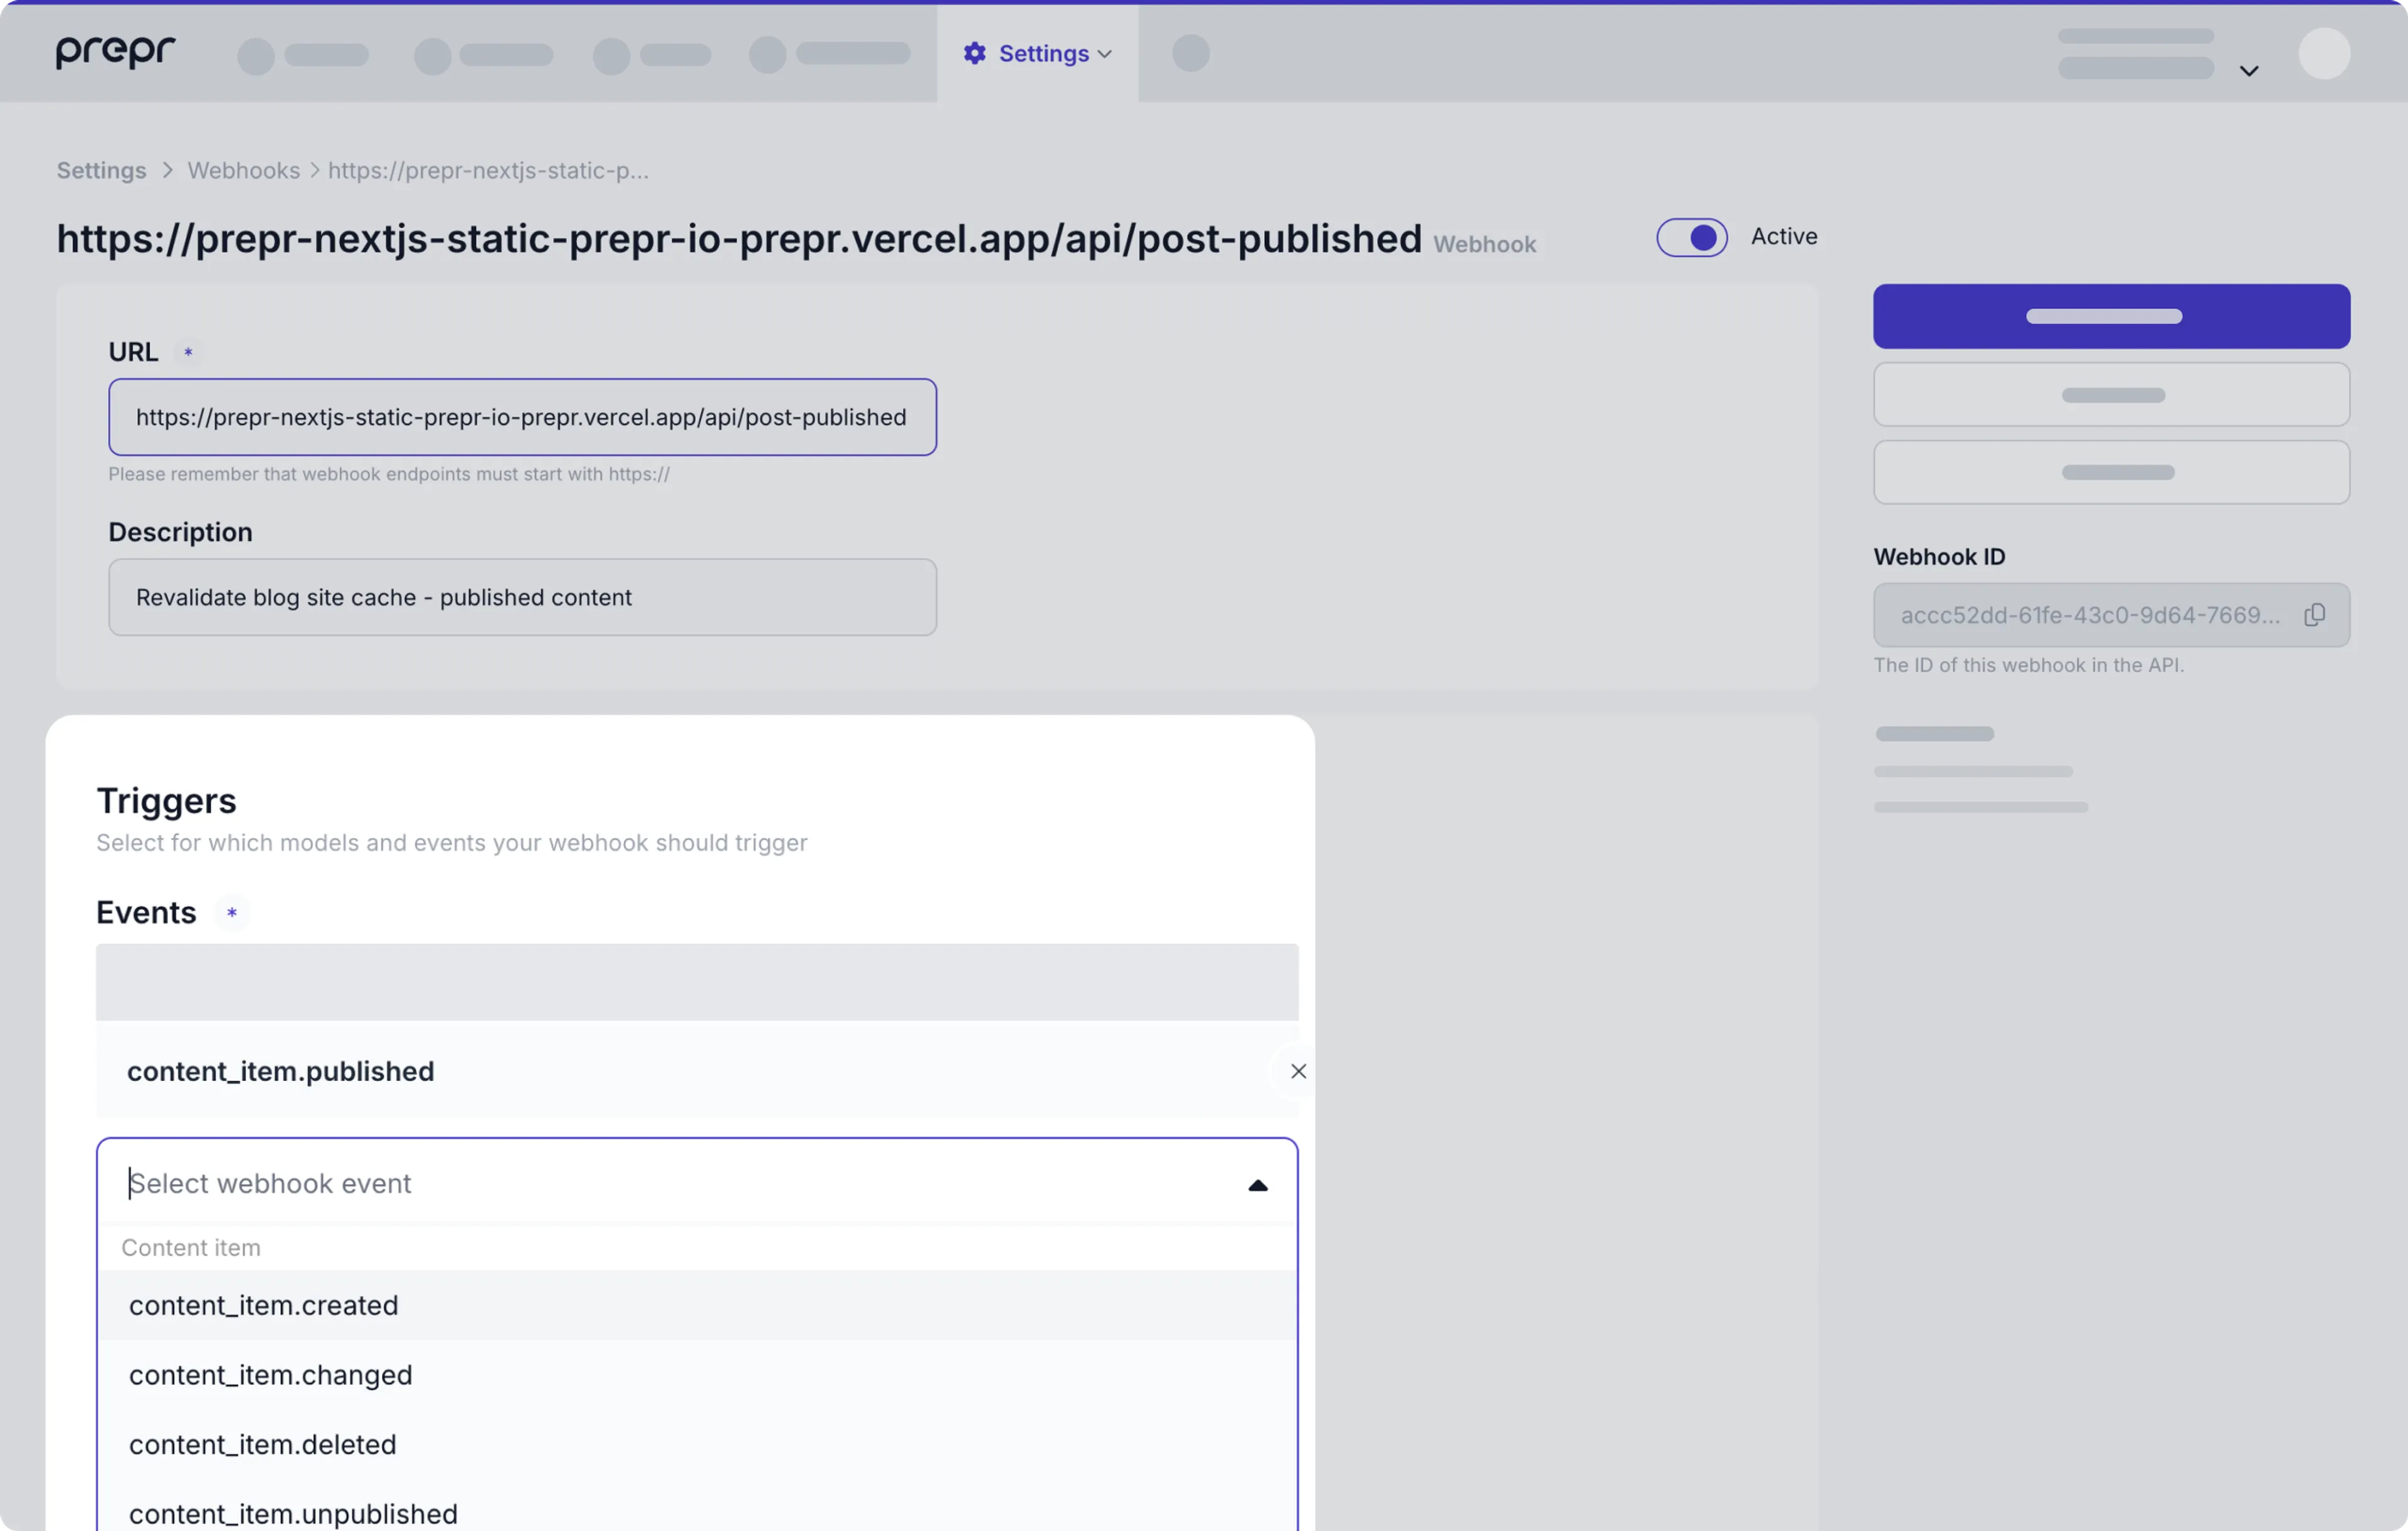Copy the Webhook ID using the copy icon
This screenshot has width=2408, height=1531.
tap(2315, 614)
